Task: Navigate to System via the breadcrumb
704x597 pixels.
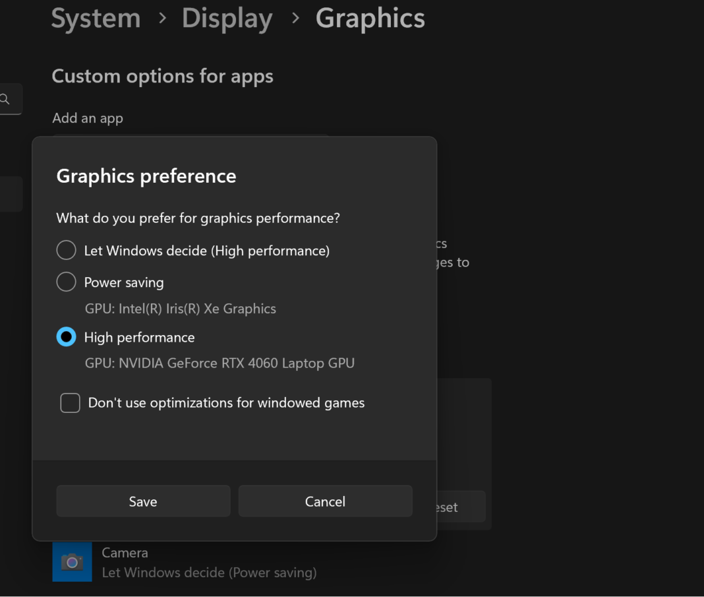Action: coord(95,18)
